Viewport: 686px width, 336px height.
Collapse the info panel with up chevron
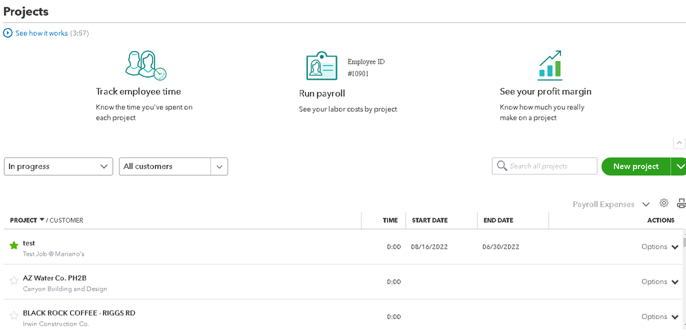pyautogui.click(x=679, y=143)
